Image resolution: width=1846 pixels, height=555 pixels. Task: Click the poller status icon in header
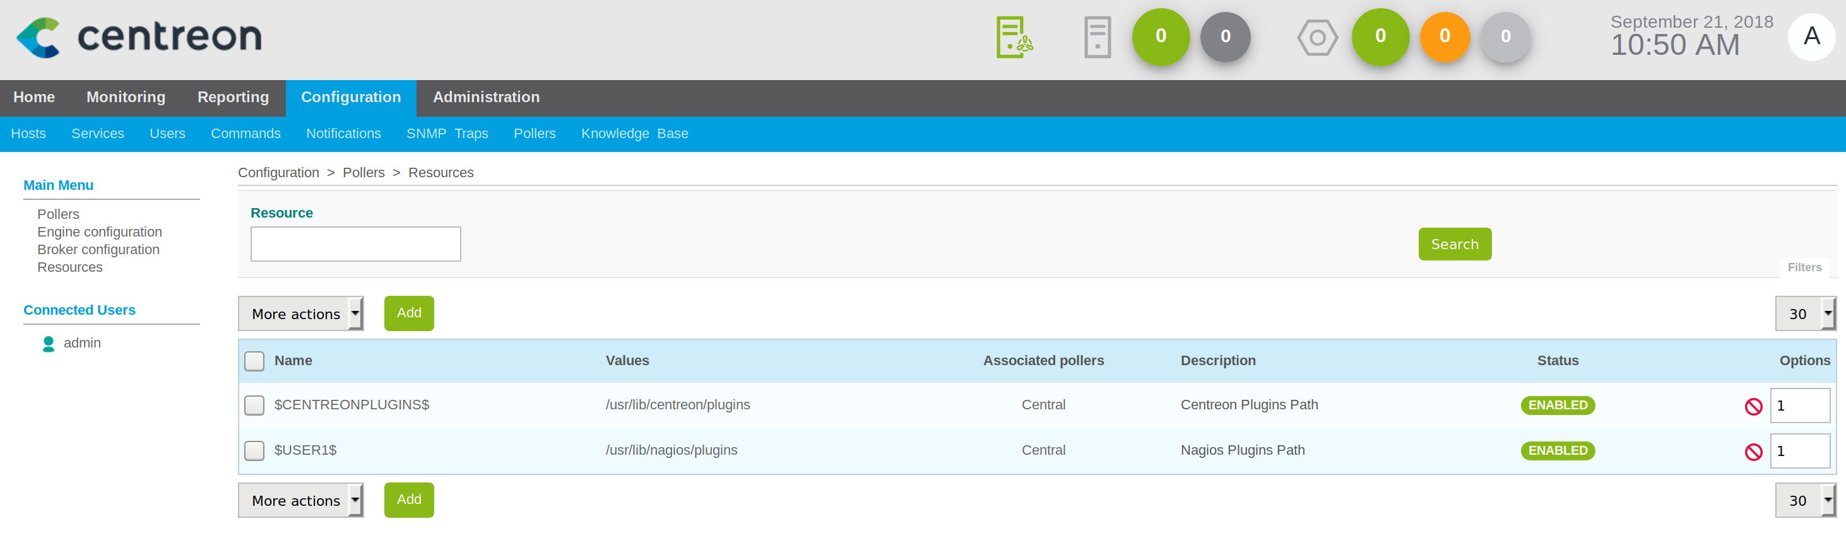pyautogui.click(x=1014, y=37)
